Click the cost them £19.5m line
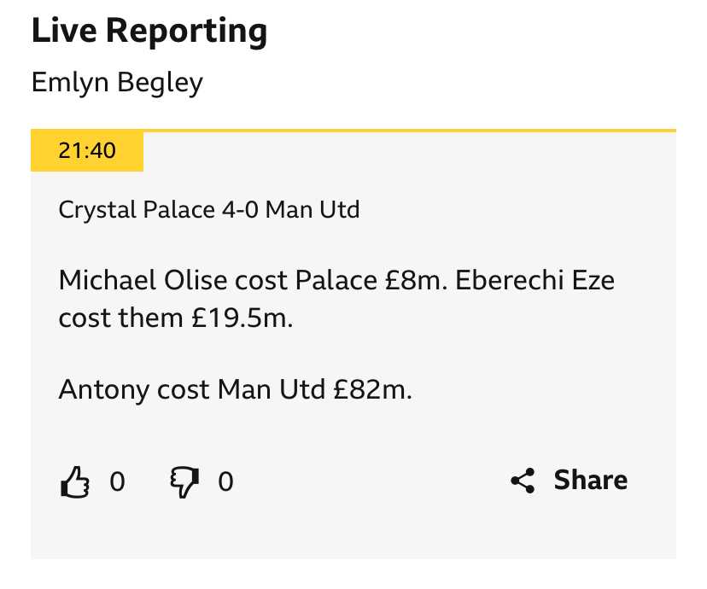 pos(176,318)
